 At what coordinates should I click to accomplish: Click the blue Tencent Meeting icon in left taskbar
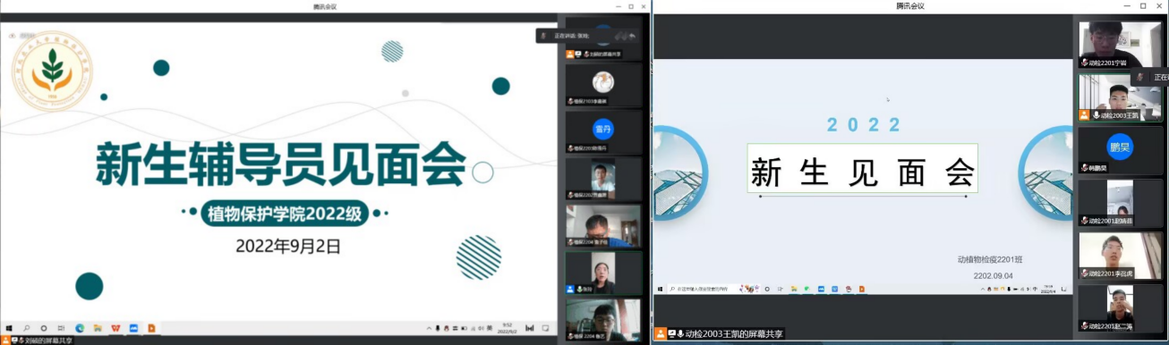[x=133, y=328]
